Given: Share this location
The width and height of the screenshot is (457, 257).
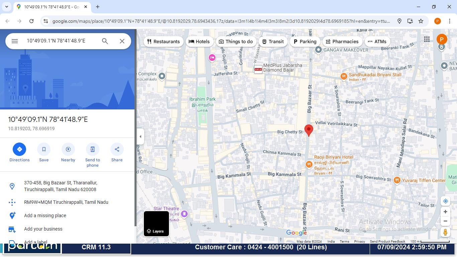Looking at the screenshot, I should 117,152.
